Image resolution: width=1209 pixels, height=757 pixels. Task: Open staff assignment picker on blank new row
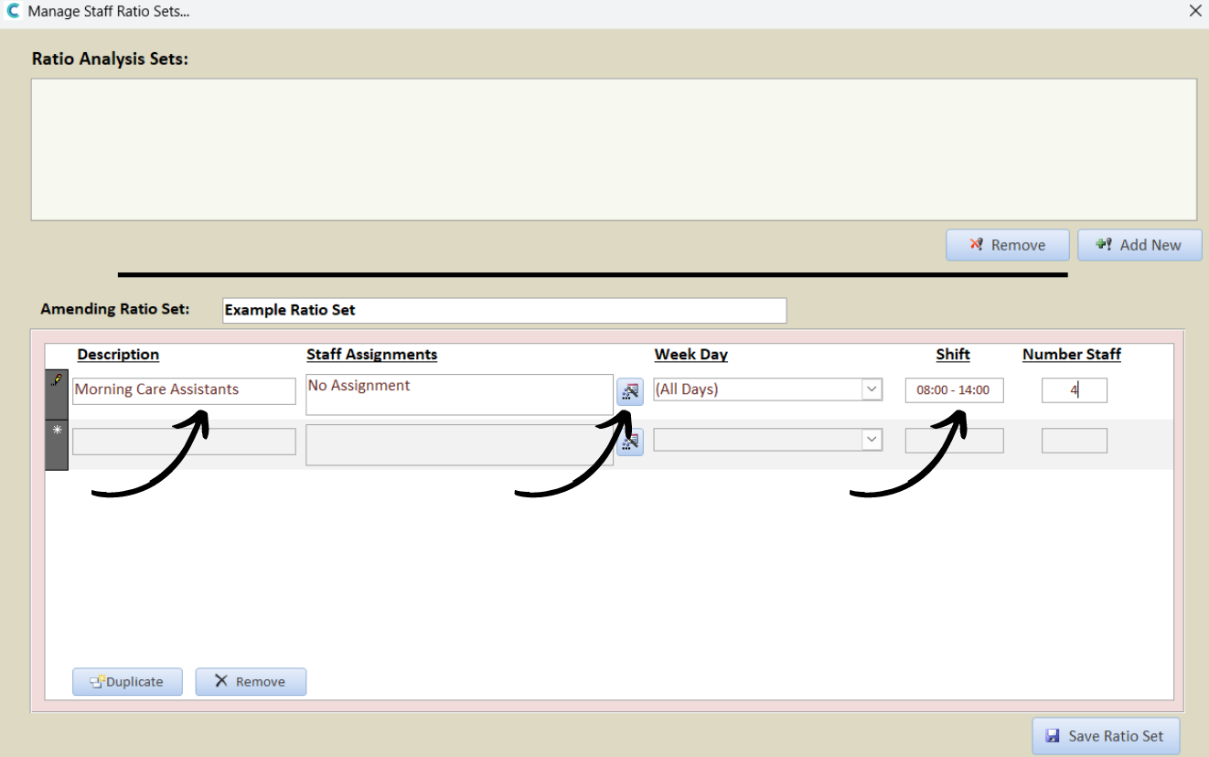[x=629, y=442]
